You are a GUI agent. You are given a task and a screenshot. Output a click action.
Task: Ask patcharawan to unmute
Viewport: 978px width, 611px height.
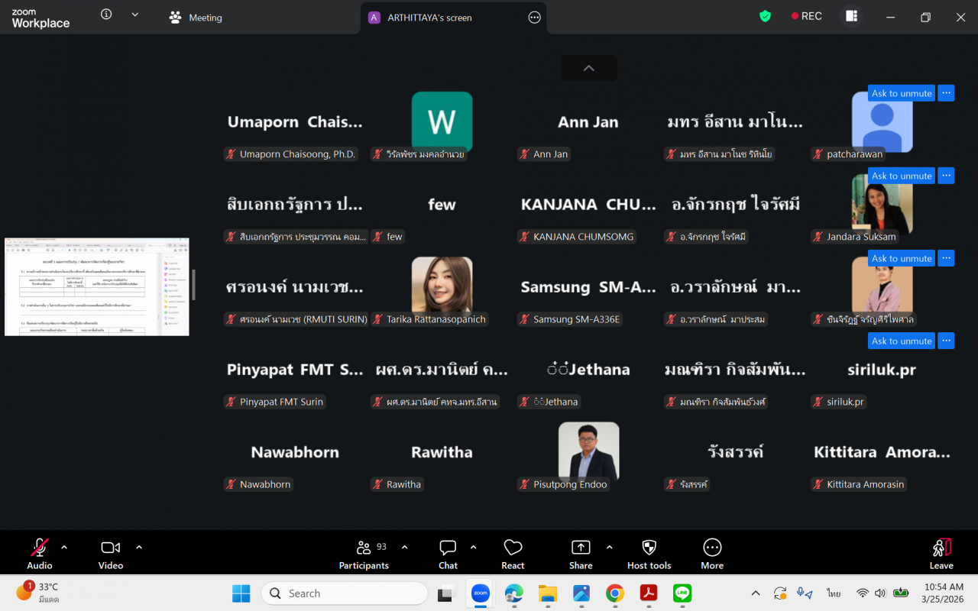[x=902, y=93]
